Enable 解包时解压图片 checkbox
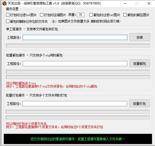This screenshot has height=146, width=155. [x=125, y=15]
